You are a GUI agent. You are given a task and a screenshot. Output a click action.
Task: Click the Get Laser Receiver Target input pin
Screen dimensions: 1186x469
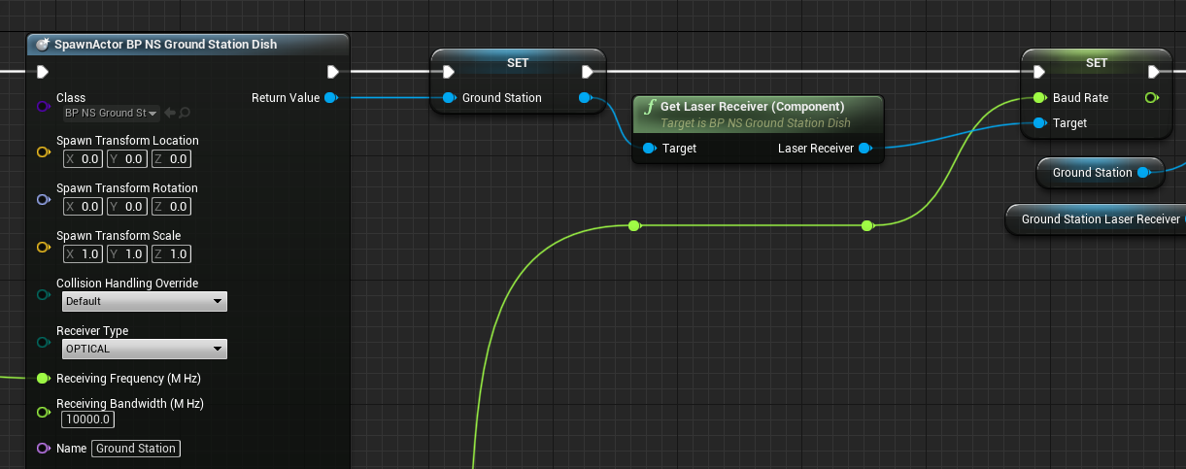649,149
